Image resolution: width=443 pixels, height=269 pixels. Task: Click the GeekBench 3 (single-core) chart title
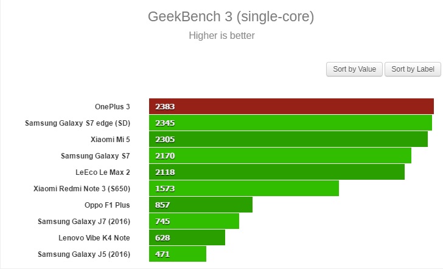231,16
